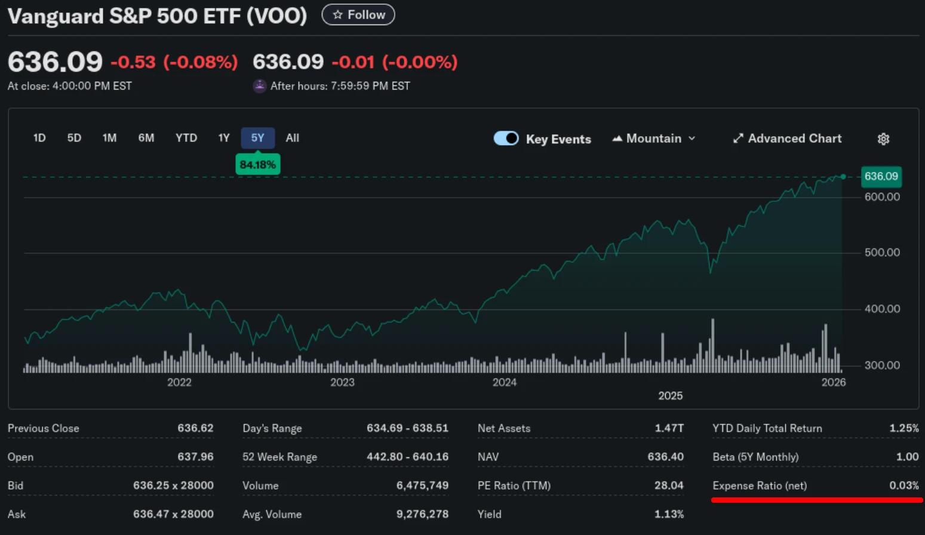
Task: Click the current price dot on chart line
Action: tap(843, 177)
